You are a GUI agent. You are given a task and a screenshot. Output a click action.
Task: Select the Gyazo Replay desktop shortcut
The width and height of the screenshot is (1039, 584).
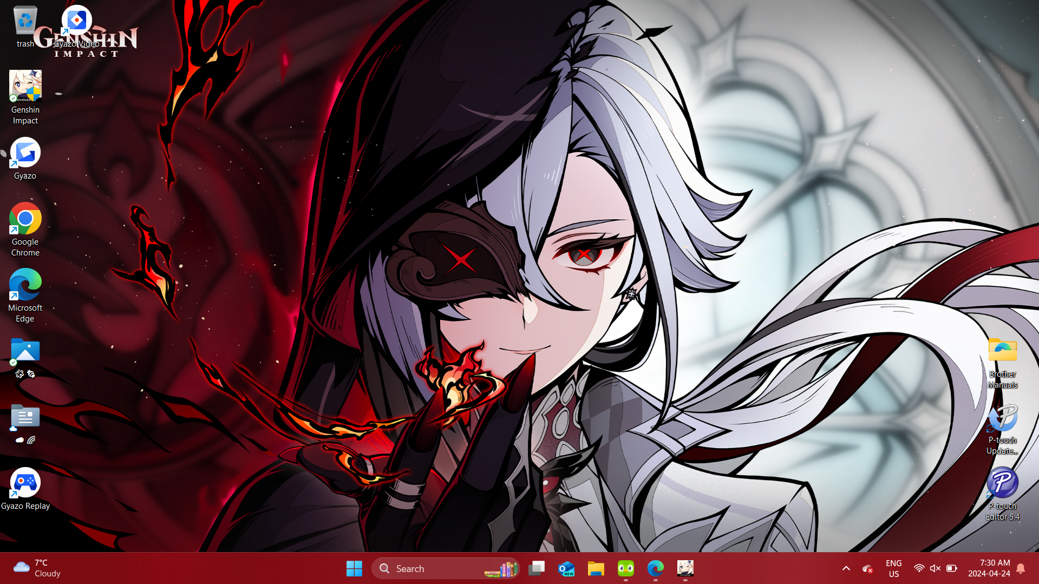pos(25,489)
